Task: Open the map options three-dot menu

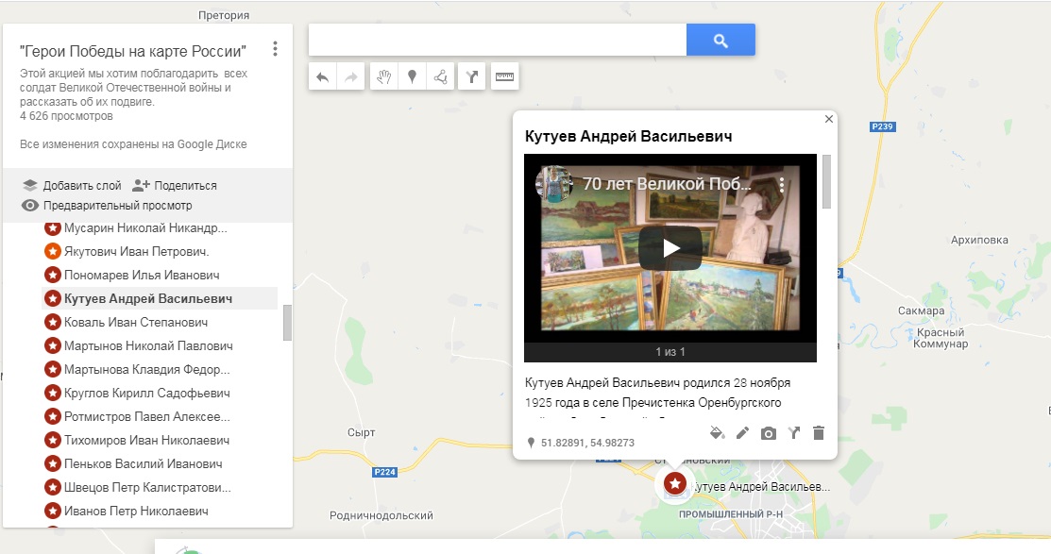Action: pos(275,48)
